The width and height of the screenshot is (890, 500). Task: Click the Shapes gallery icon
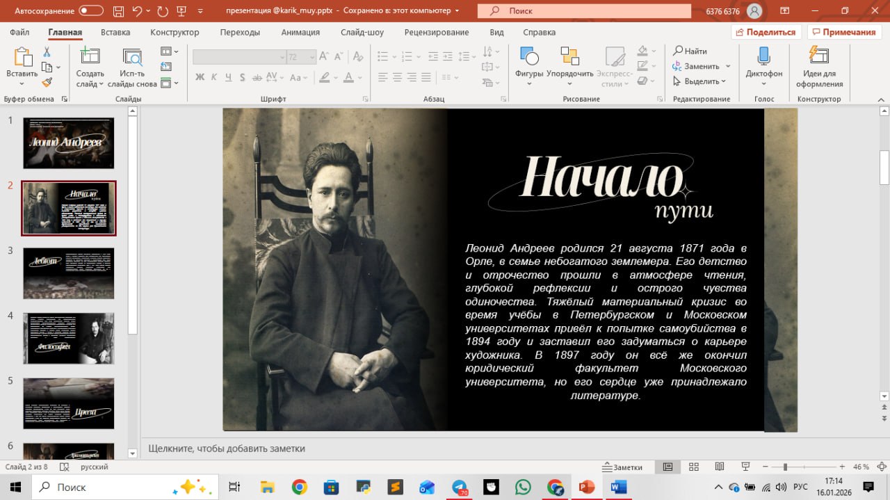click(x=529, y=56)
